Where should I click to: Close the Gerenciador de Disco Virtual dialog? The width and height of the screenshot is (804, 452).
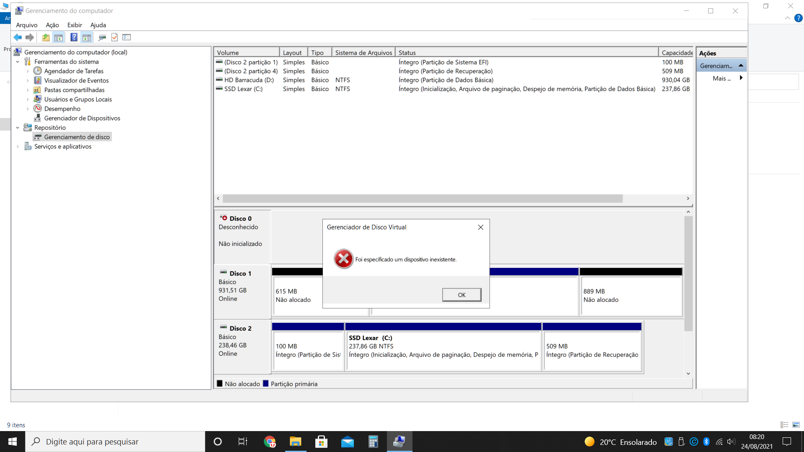tap(481, 227)
